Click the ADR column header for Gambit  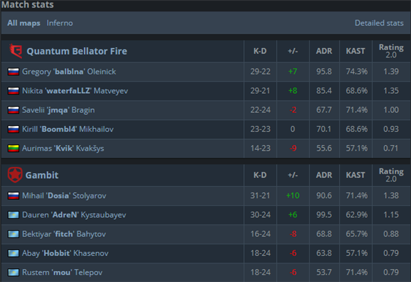(324, 175)
